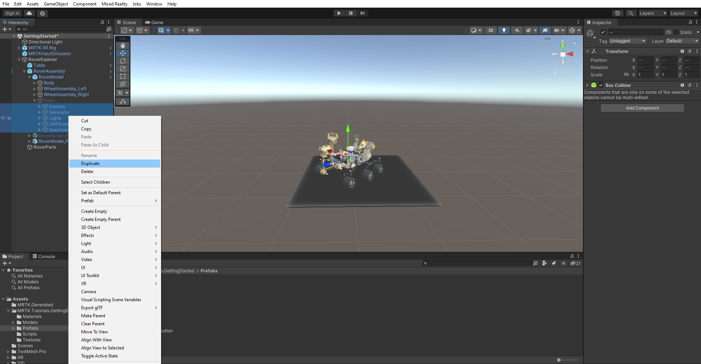Toggle scene lighting bulb icon
This screenshot has height=364, width=701.
[504, 30]
